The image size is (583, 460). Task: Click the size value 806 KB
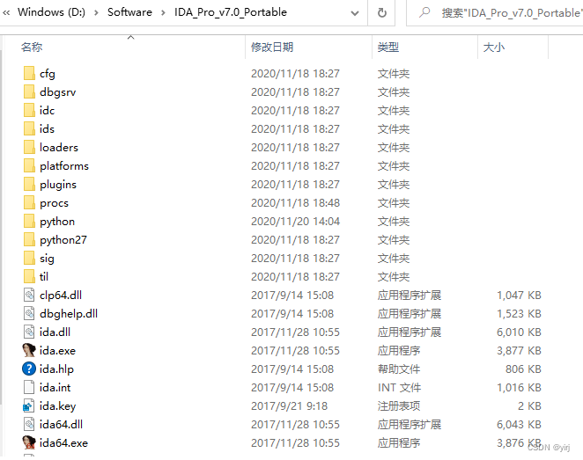(x=523, y=369)
